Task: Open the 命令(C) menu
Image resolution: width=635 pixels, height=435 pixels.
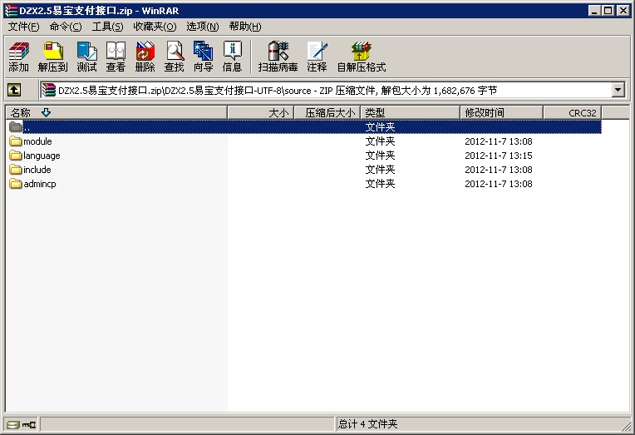Action: [x=66, y=27]
